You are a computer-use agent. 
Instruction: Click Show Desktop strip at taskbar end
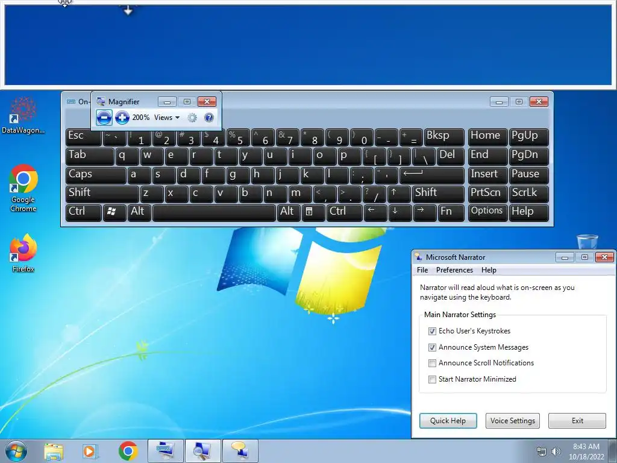pyautogui.click(x=613, y=451)
